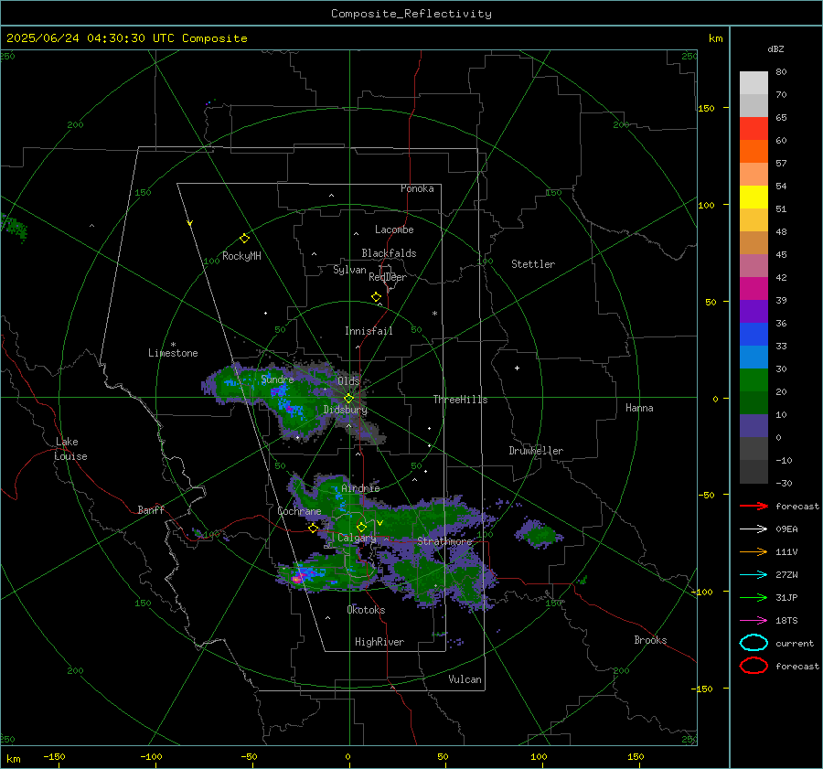
Task: Click the pink high-reflectivity storm core southwest of Calgary
Action: coord(297,579)
